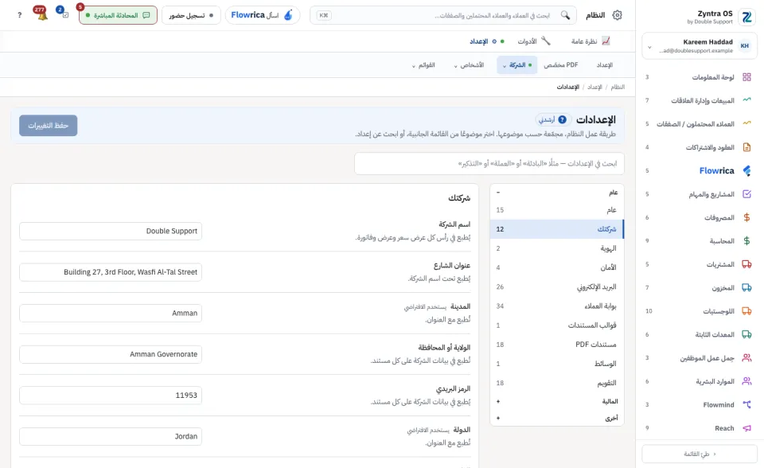Viewport: 764px width, 468px height.
Task: Click the الموارد البشرية people icon
Action: pyautogui.click(x=746, y=381)
